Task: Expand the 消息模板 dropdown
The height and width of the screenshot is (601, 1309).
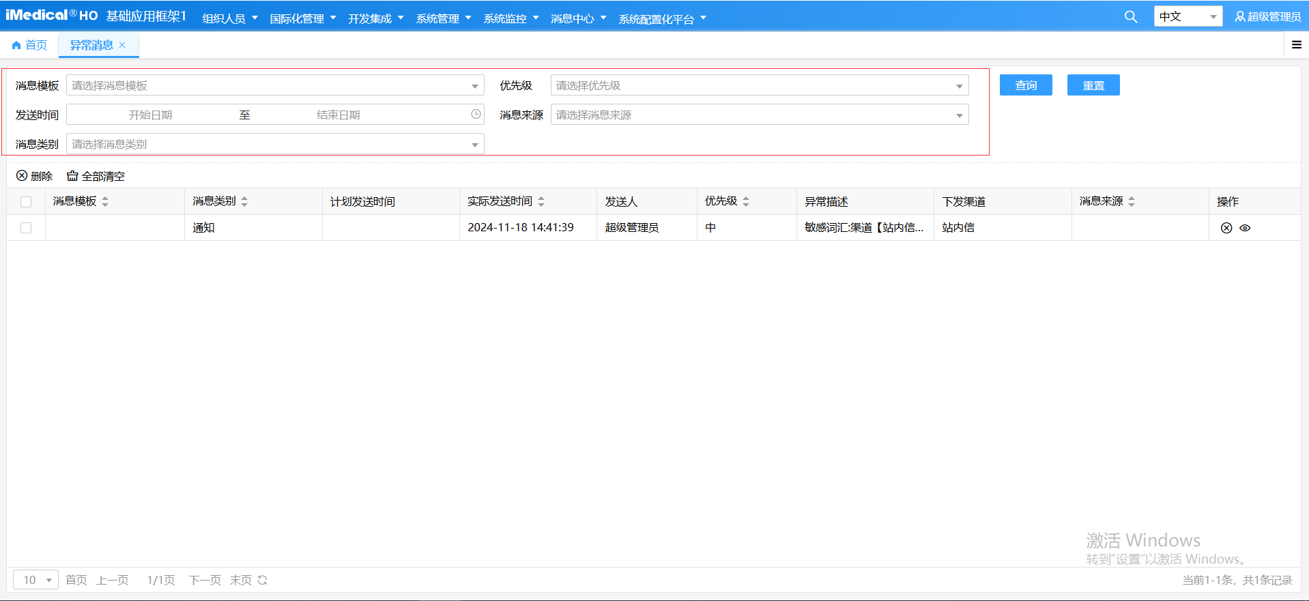Action: pyautogui.click(x=274, y=85)
